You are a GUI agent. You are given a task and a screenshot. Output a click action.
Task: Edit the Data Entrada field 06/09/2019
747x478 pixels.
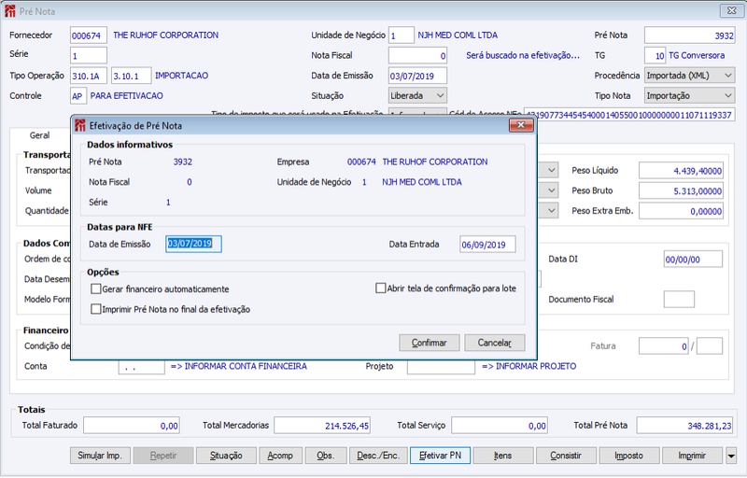pyautogui.click(x=487, y=245)
